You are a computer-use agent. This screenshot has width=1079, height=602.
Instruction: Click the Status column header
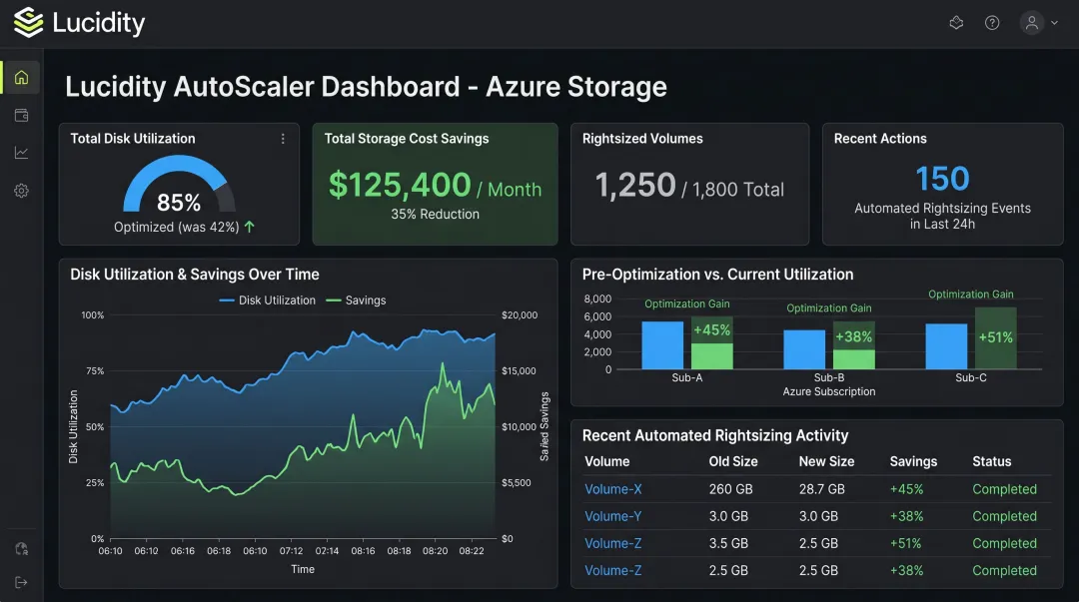point(992,461)
